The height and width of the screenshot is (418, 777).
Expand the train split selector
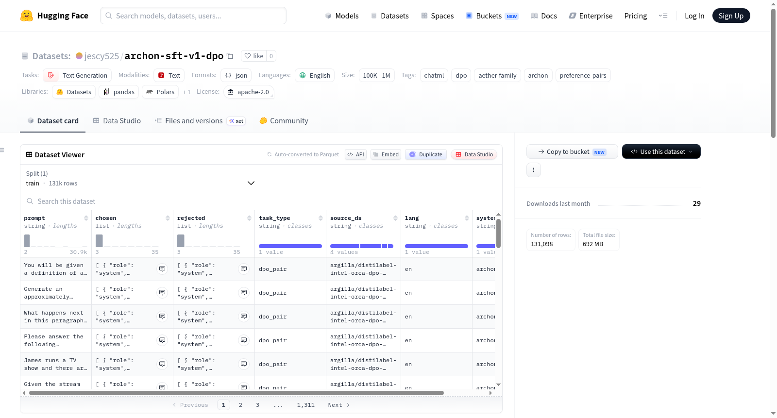click(x=140, y=178)
